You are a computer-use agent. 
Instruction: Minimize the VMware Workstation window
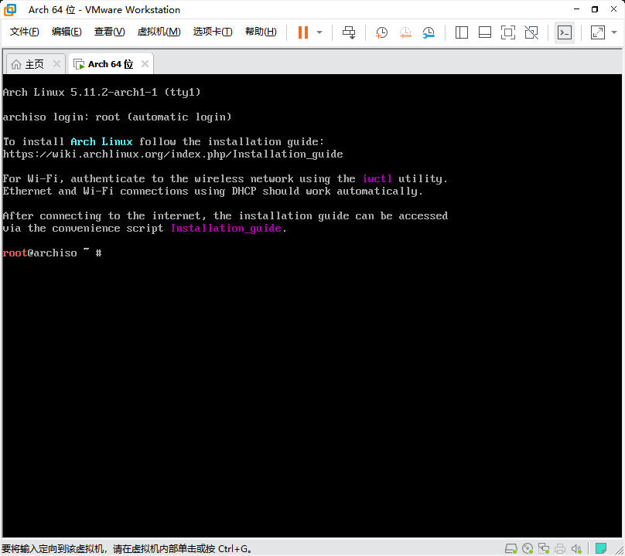click(576, 9)
